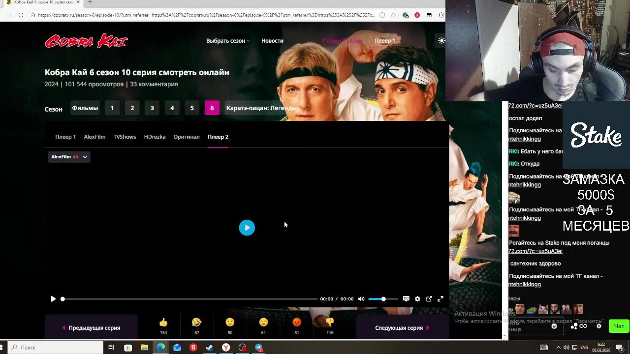Click the Cobra Kai logo
Image resolution: width=630 pixels, height=354 pixels.
(86, 41)
